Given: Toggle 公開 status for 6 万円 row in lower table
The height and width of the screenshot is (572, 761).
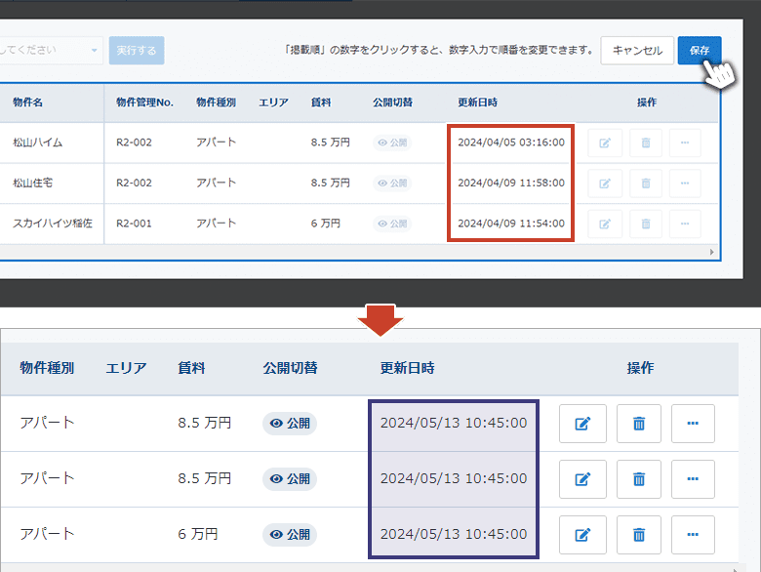Looking at the screenshot, I should coord(290,535).
